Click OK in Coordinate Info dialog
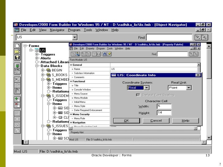Viewport: 223px width, 167px height. (x=127, y=121)
